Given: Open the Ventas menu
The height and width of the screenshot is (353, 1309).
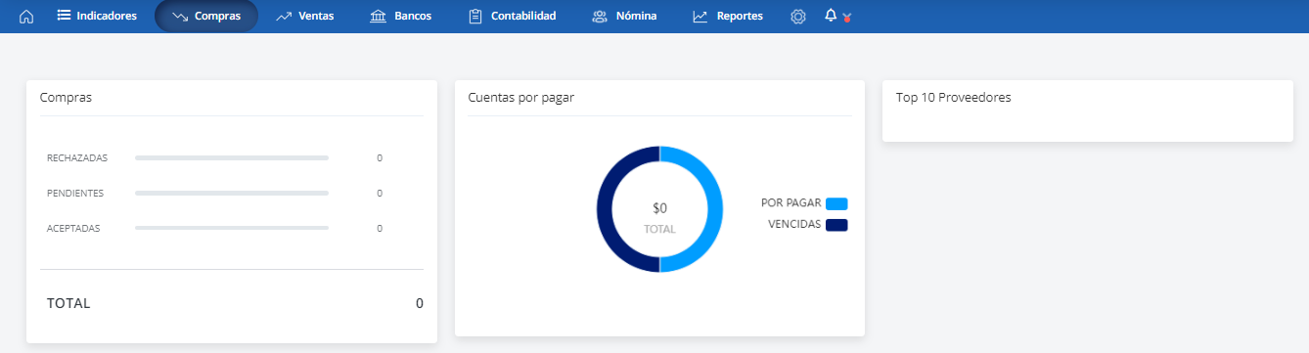Looking at the screenshot, I should point(305,17).
